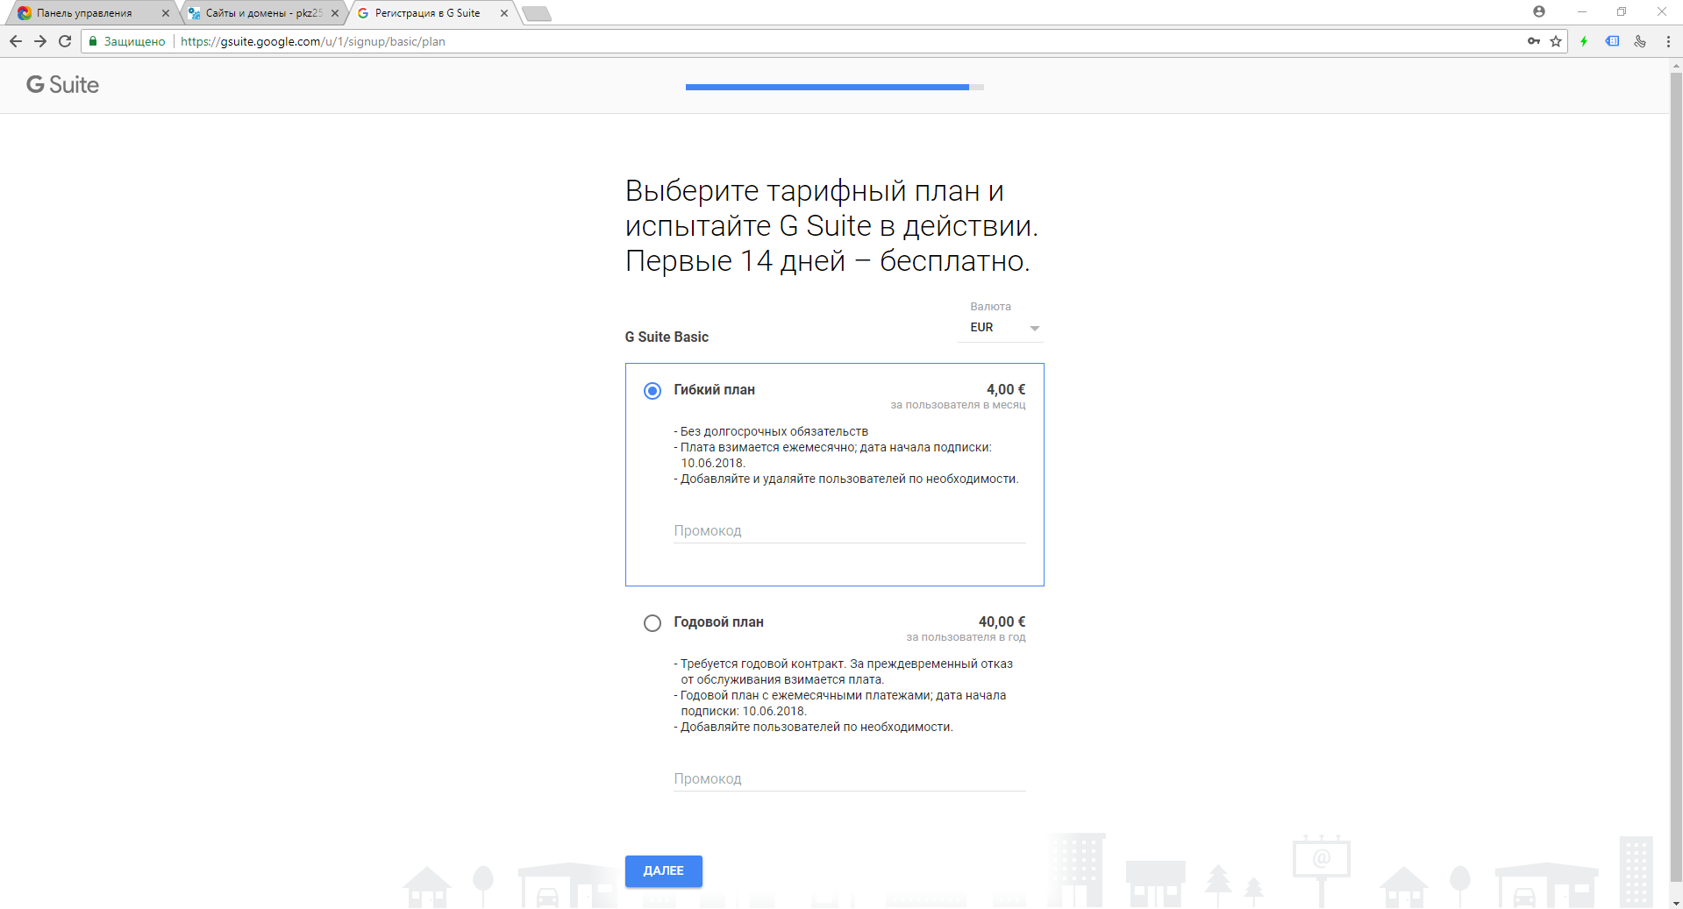Image resolution: width=1683 pixels, height=909 pixels.
Task: Click the Годовой план label
Action: [x=718, y=621]
